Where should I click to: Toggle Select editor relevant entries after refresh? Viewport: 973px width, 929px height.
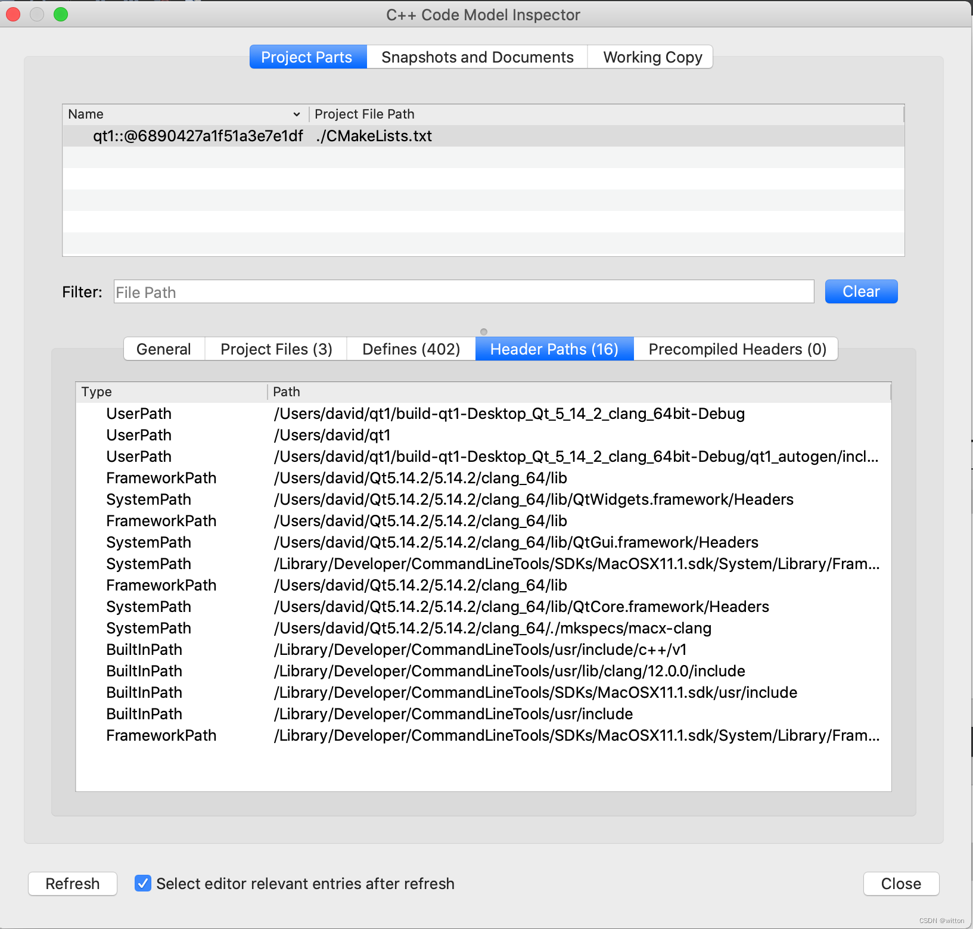coord(143,884)
